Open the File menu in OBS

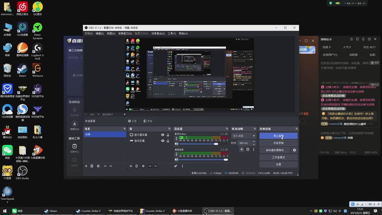[89, 33]
